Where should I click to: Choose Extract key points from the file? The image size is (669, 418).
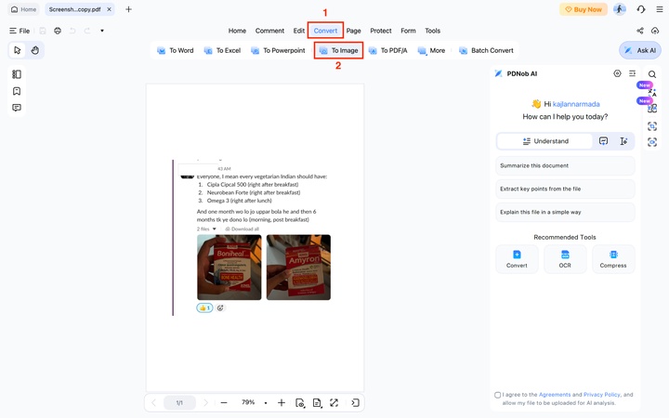coord(565,189)
